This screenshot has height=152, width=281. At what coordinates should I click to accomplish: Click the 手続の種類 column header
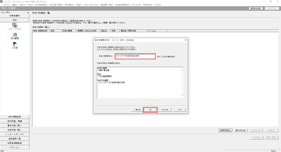pyautogui.click(x=69, y=31)
